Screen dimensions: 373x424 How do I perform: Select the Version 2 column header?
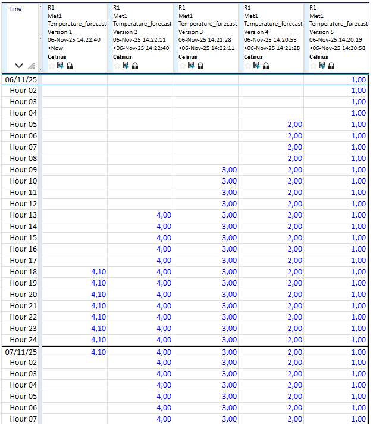click(x=140, y=30)
